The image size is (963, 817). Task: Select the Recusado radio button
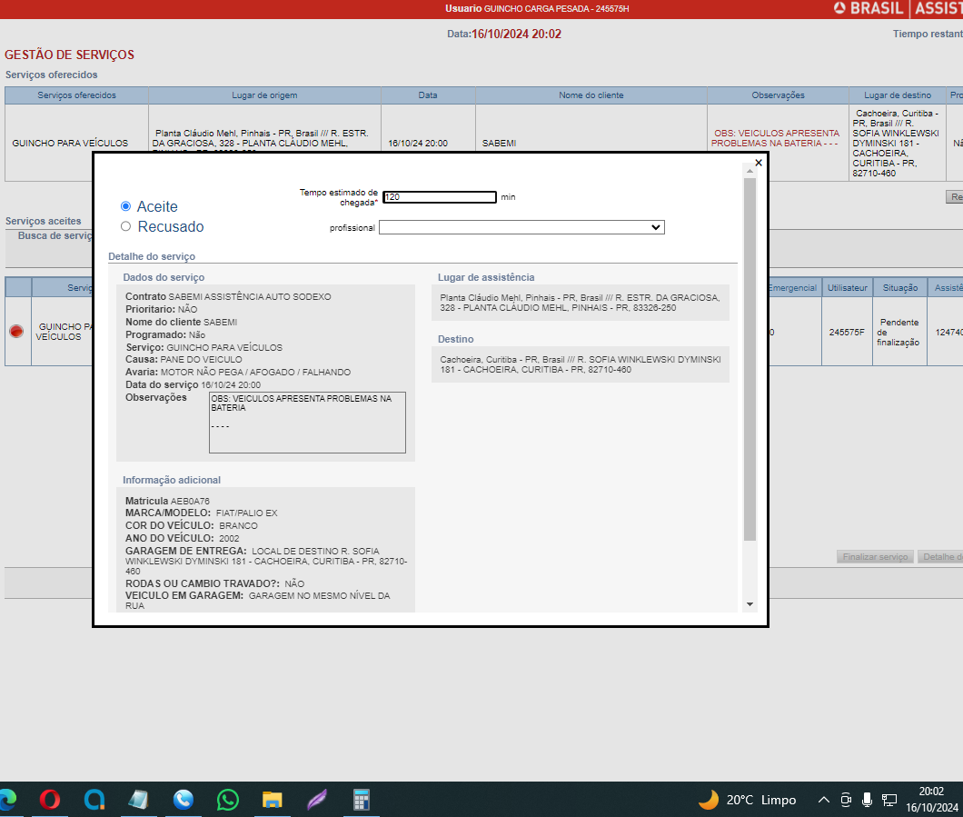click(x=125, y=226)
